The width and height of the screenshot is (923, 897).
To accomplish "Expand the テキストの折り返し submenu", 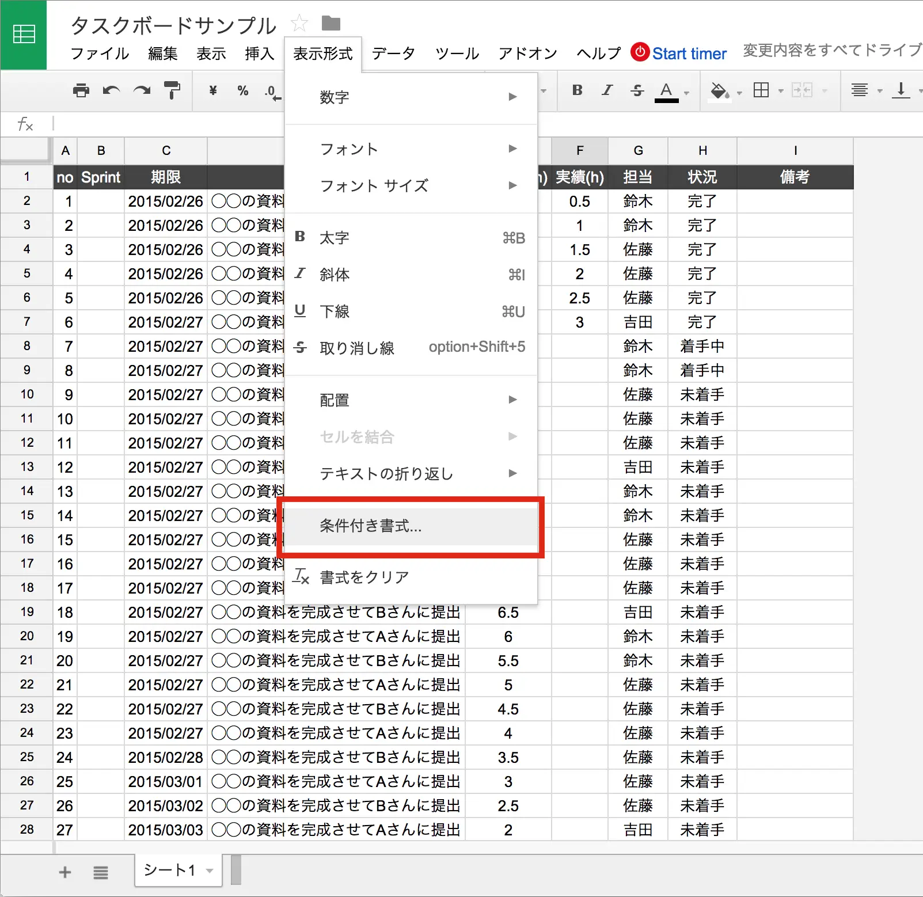I will click(x=411, y=473).
